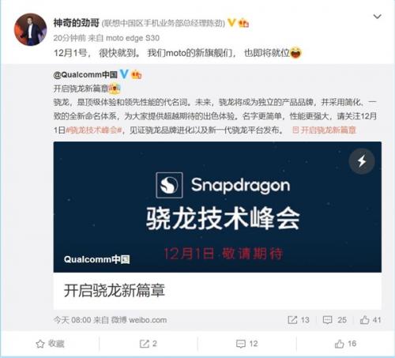Open the original post comments count 25
The image size is (395, 358).
(x=334, y=320)
